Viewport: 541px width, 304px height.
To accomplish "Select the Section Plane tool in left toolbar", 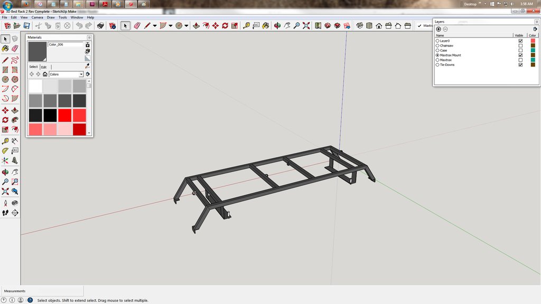I will pyautogui.click(x=15, y=213).
